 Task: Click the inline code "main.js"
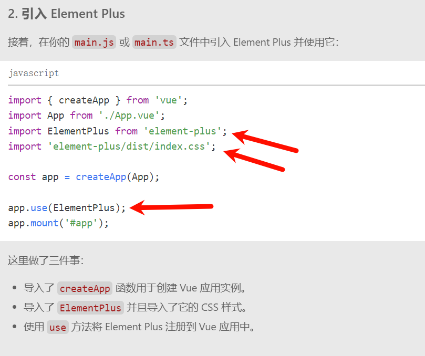pos(94,42)
